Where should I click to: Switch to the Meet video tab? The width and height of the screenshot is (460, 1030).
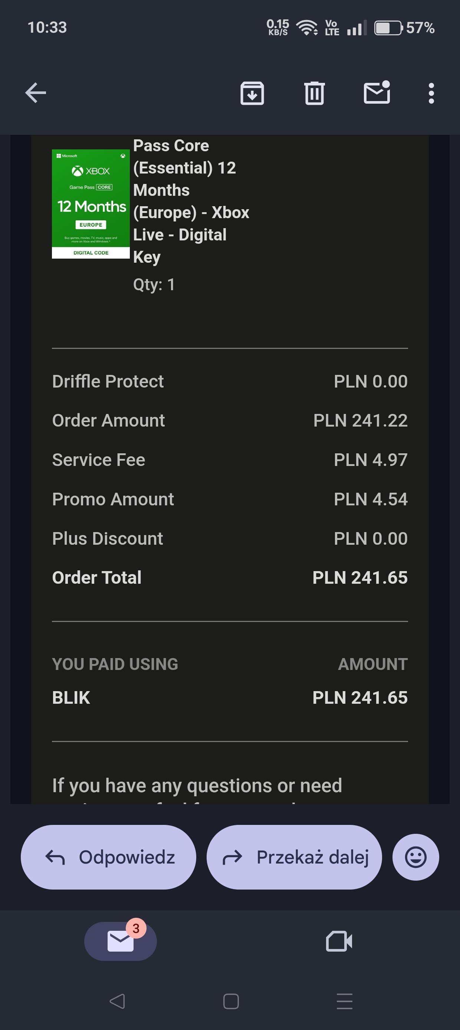pyautogui.click(x=339, y=941)
